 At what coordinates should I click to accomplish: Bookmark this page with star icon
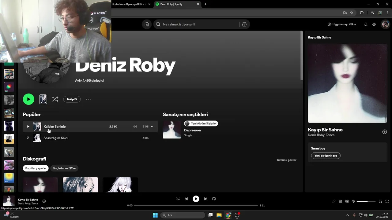tap(352, 13)
